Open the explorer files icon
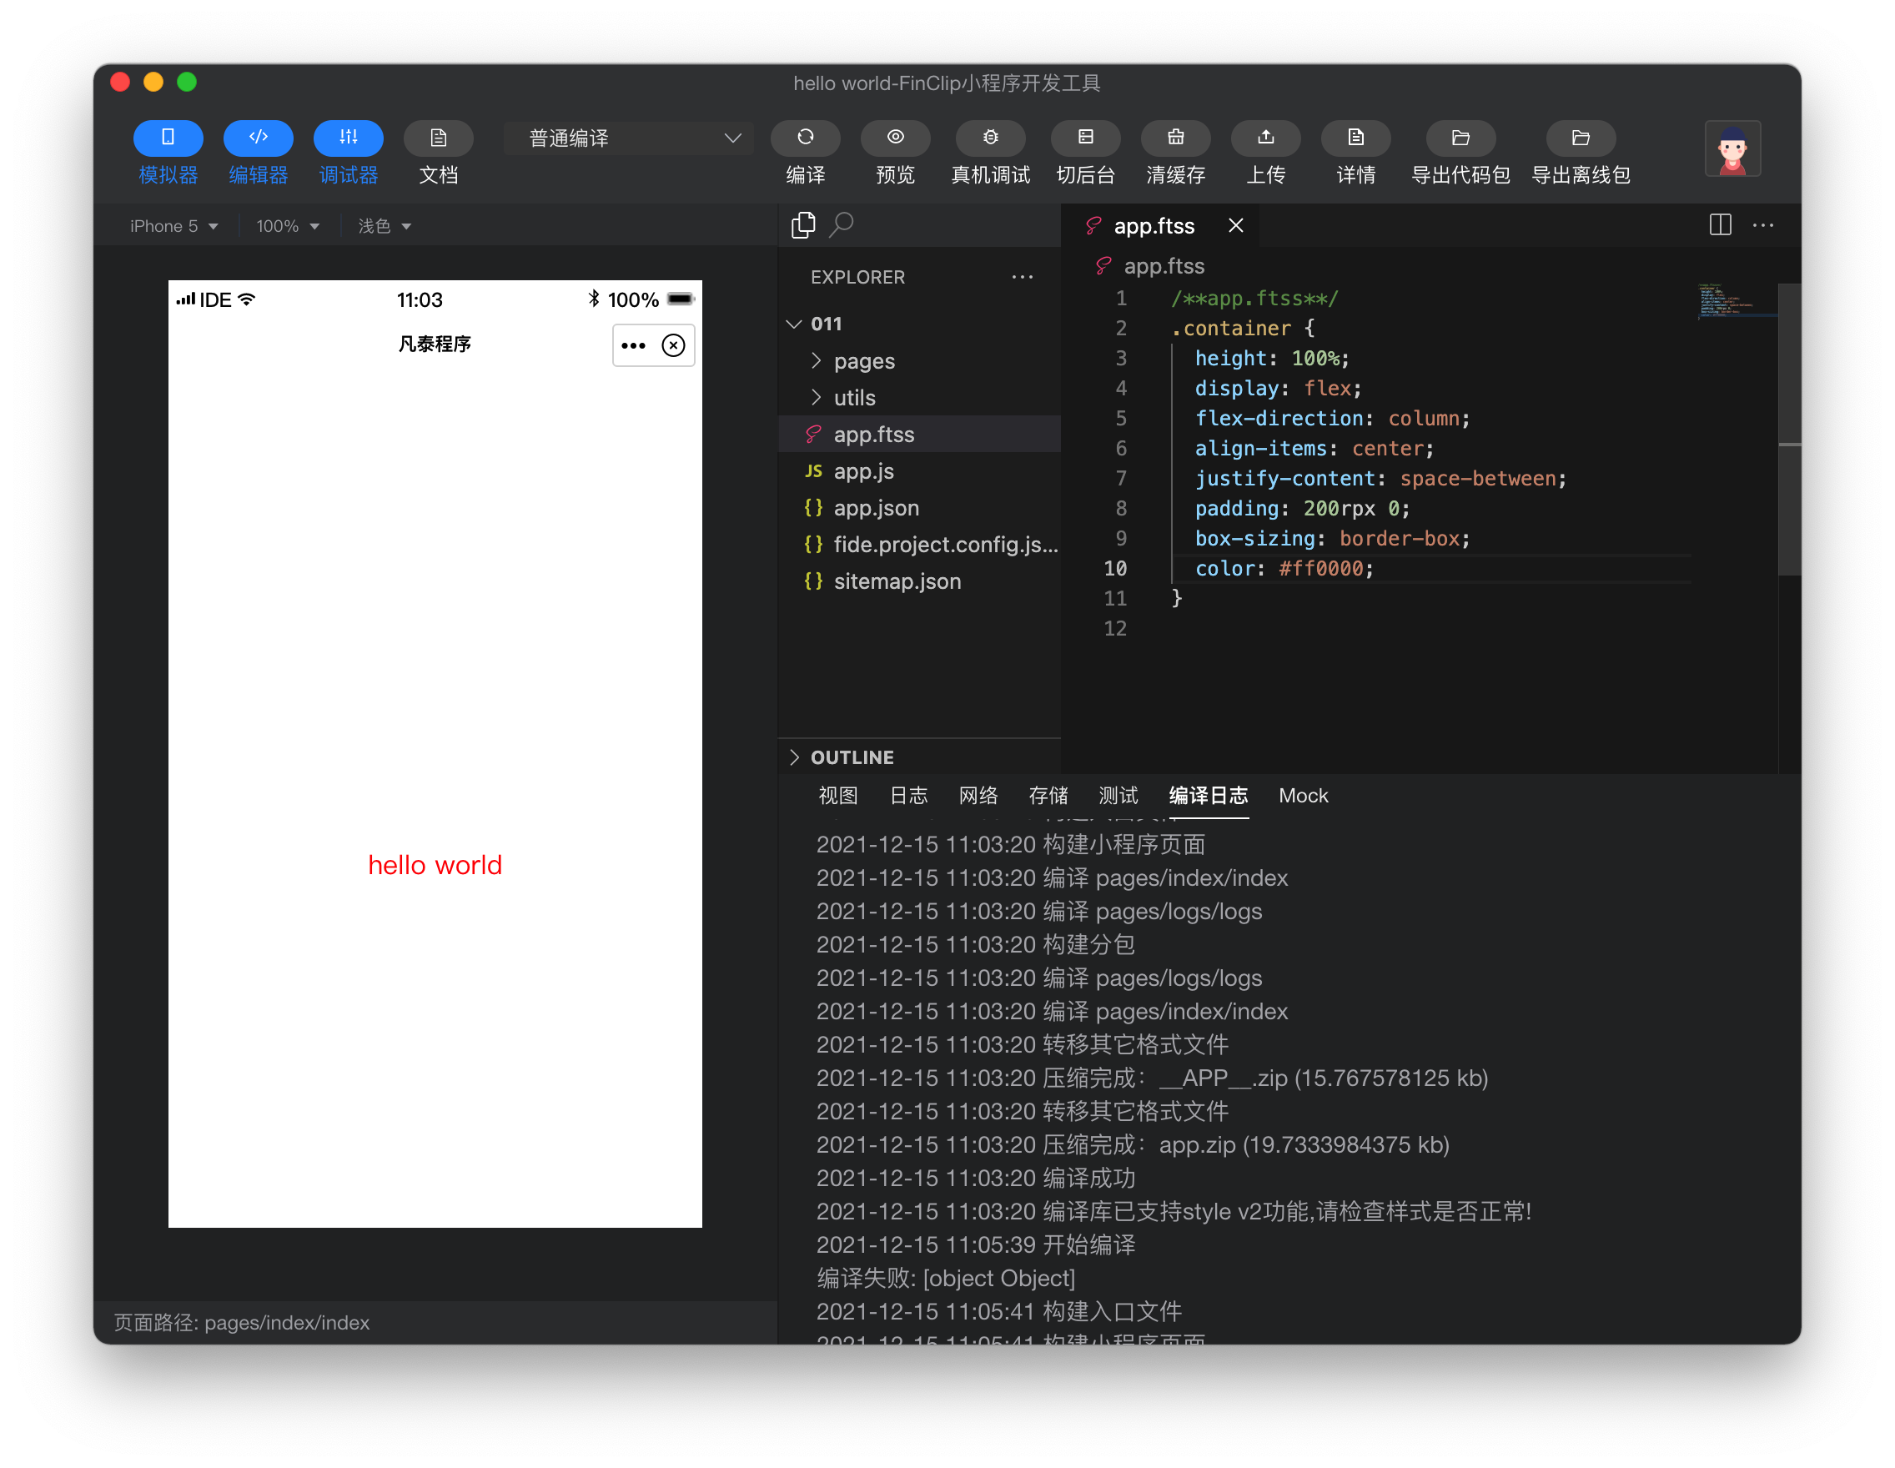1895x1468 pixels. (803, 225)
